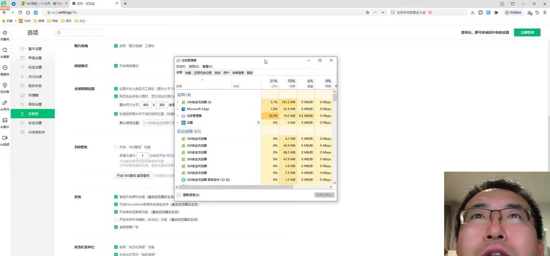Open the browser hamburger menu icon

tap(545, 12)
